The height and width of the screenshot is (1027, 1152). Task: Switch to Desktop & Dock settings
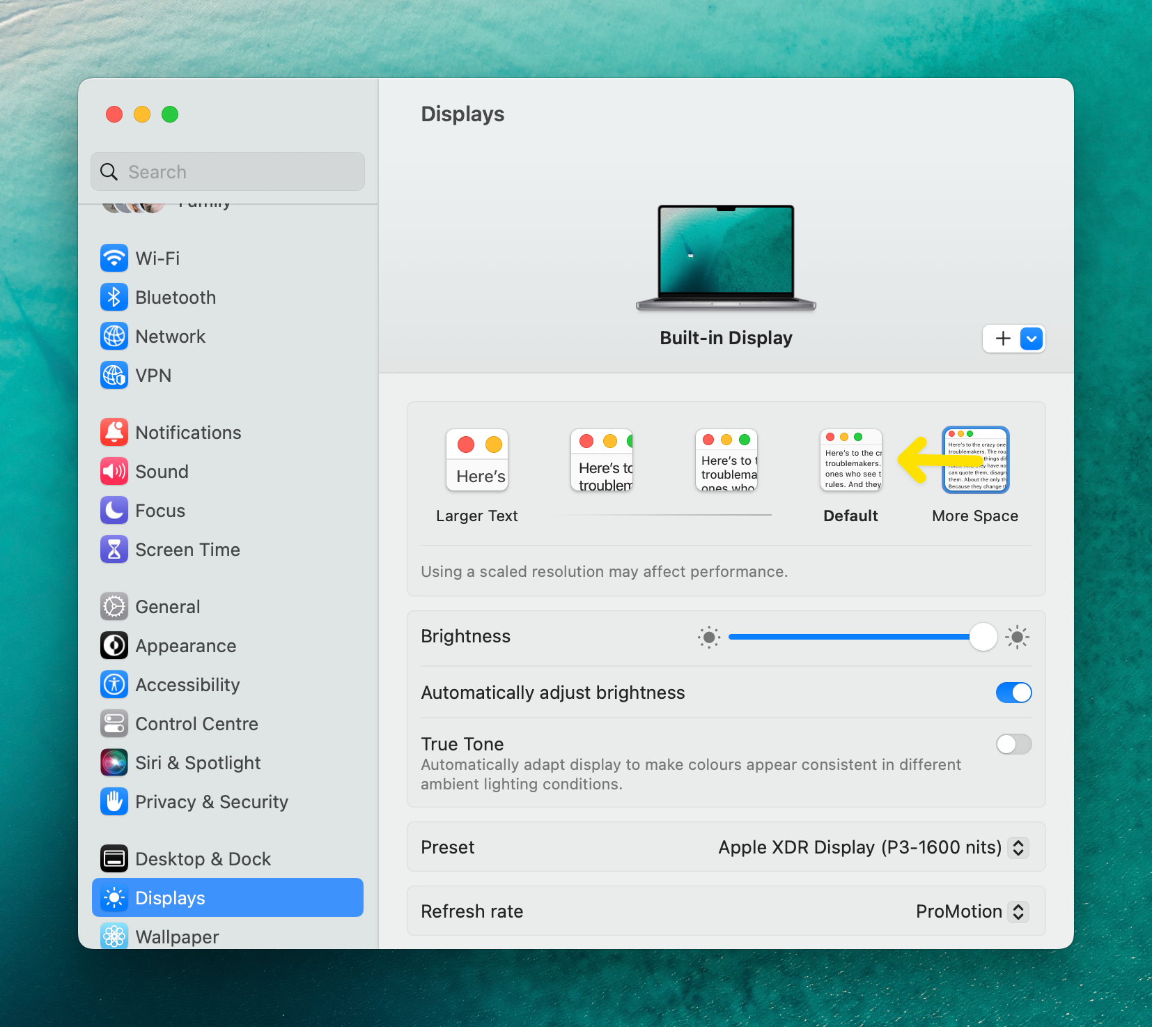click(203, 858)
